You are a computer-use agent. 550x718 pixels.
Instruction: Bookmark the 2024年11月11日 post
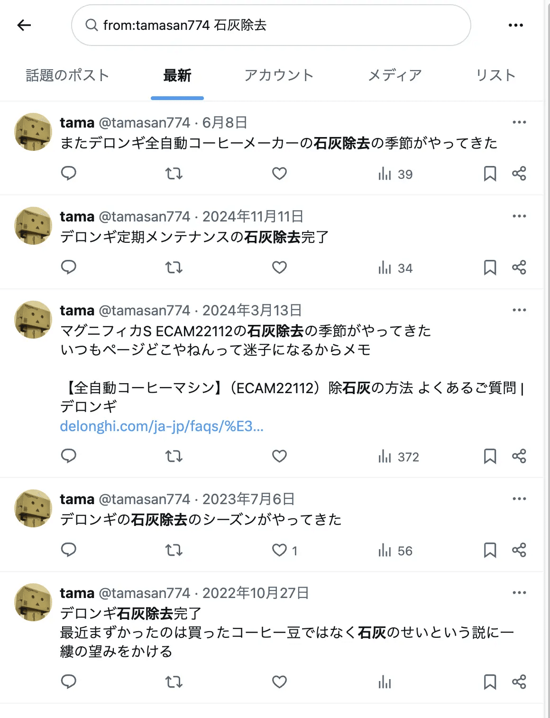click(x=490, y=267)
